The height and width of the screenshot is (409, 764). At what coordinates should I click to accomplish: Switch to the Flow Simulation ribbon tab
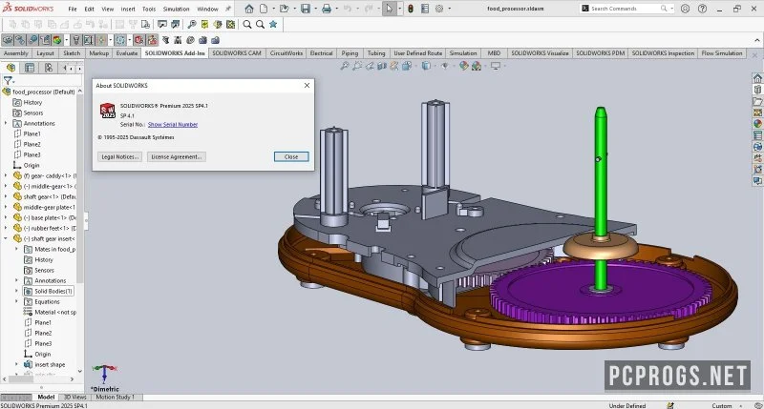pos(722,53)
